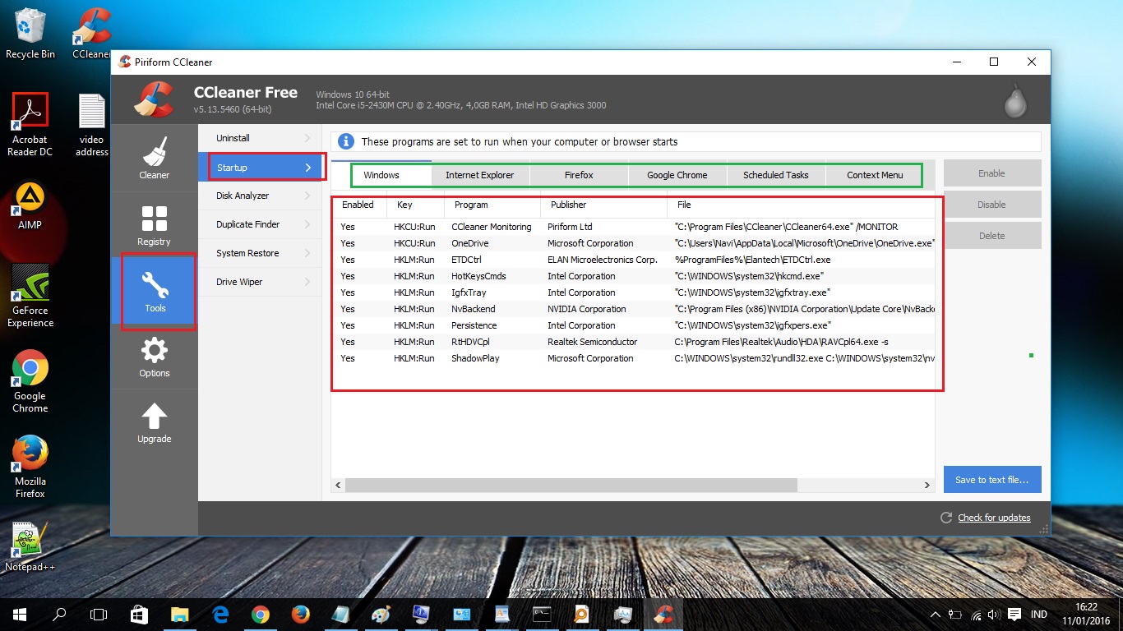Open Action Center notifications icon
This screenshot has width=1123, height=631.
[1014, 614]
